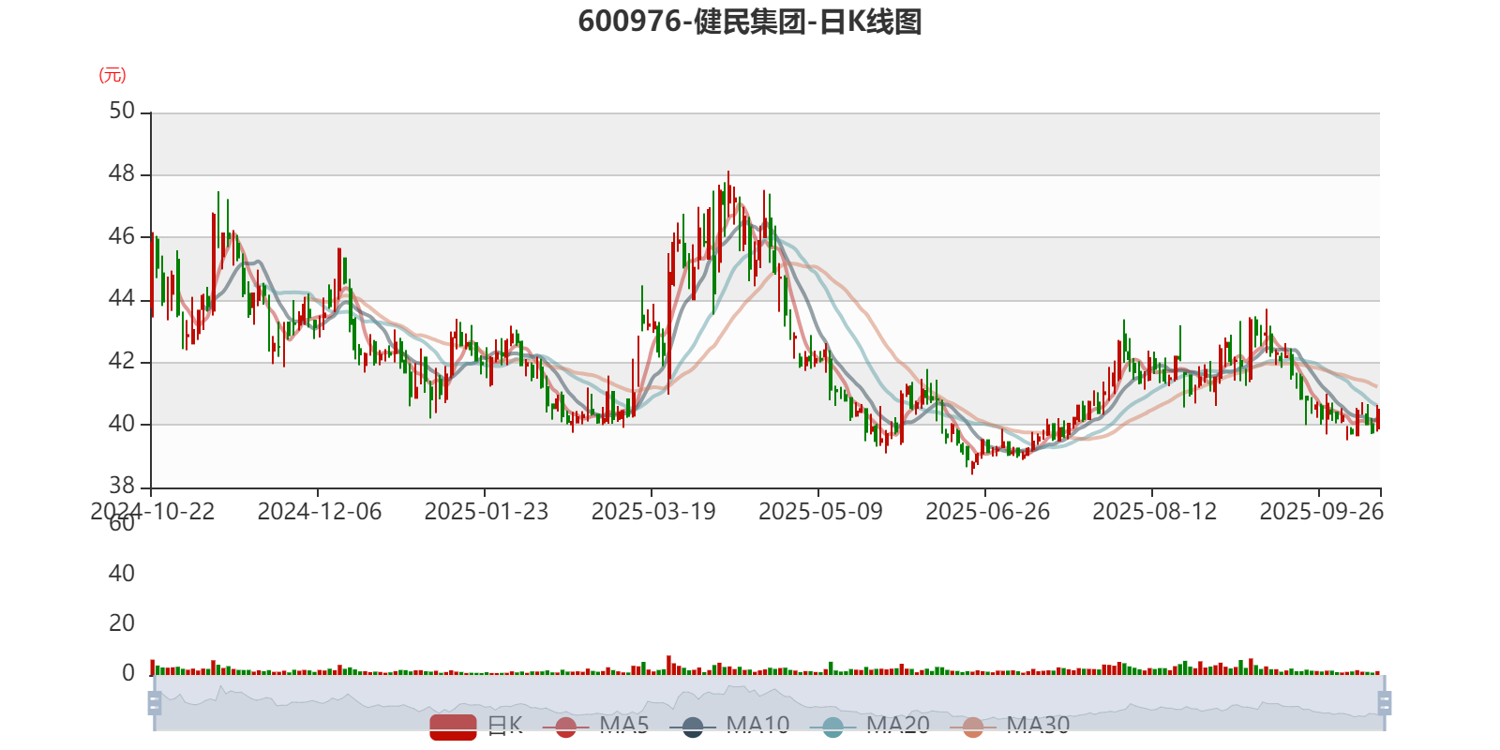
Task: Click the 2025-06-26 date label
Action: click(987, 512)
